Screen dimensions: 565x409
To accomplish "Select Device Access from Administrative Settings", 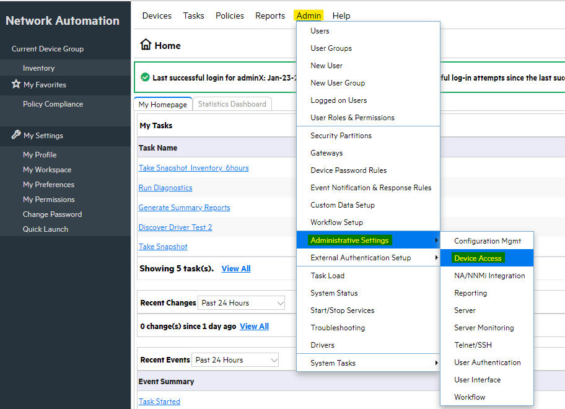I will coord(478,257).
